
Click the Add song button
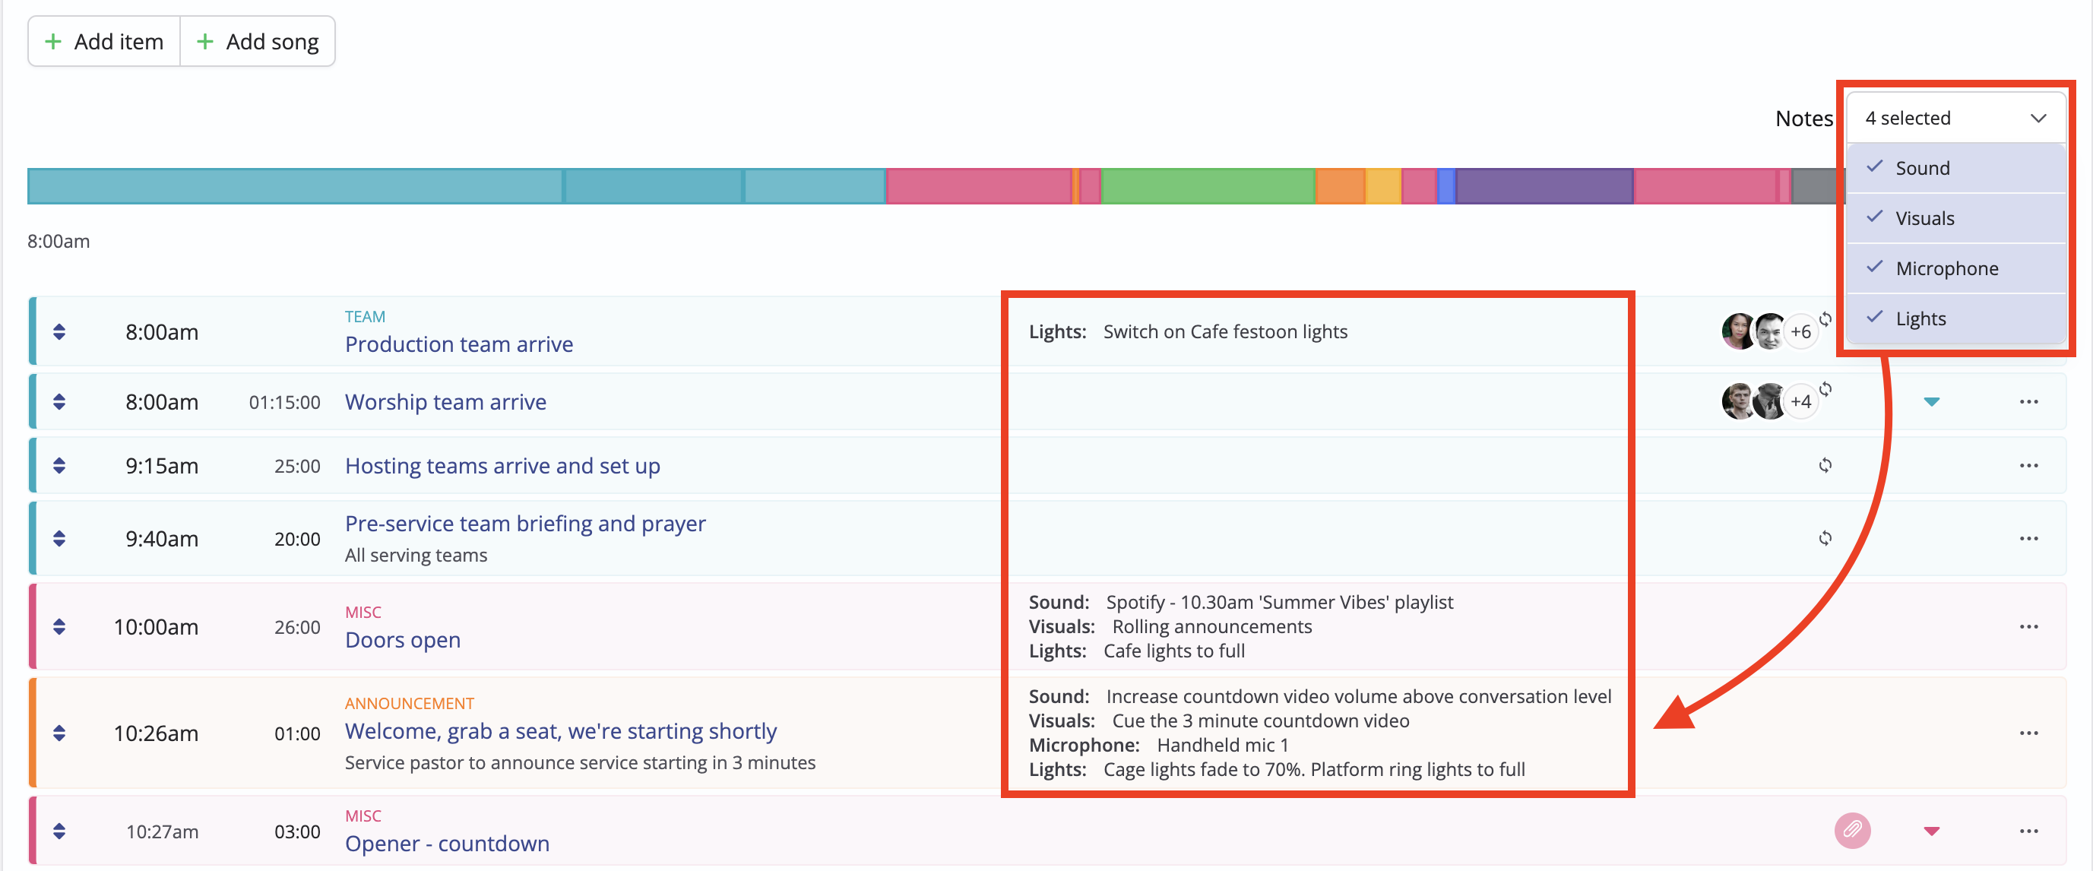(x=258, y=42)
